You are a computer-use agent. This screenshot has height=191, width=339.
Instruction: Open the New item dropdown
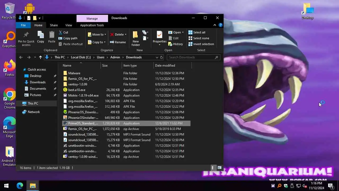click(x=145, y=32)
